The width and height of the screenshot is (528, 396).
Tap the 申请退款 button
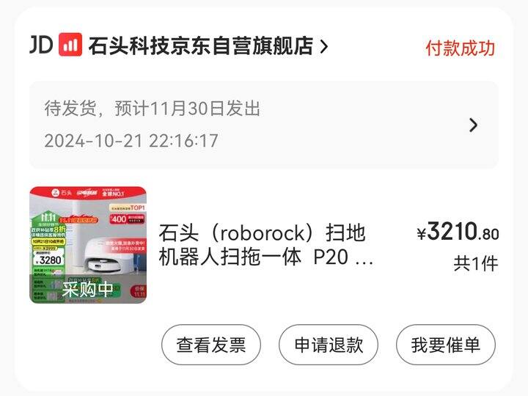point(329,345)
